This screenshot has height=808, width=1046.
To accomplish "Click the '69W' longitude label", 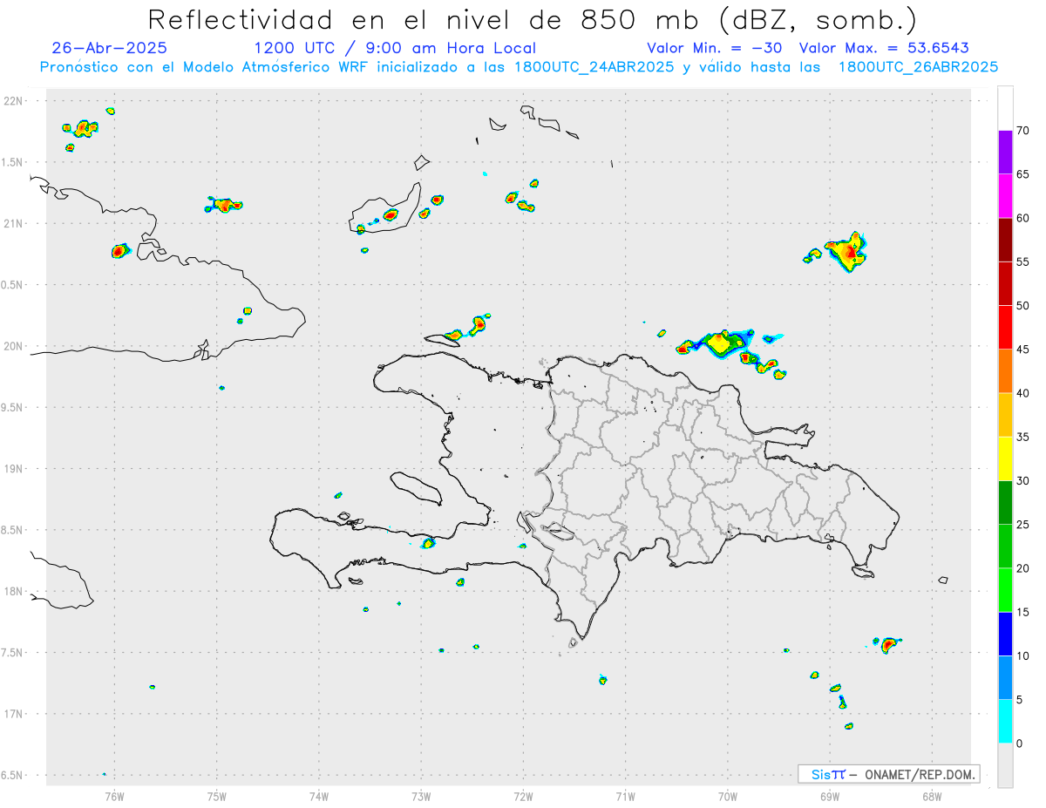I will 830,795.
